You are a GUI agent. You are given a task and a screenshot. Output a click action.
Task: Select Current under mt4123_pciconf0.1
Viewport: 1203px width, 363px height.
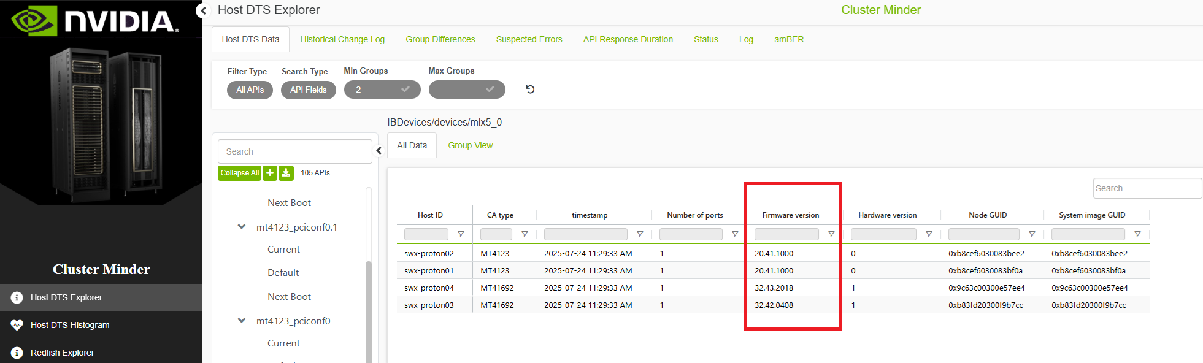pos(283,250)
